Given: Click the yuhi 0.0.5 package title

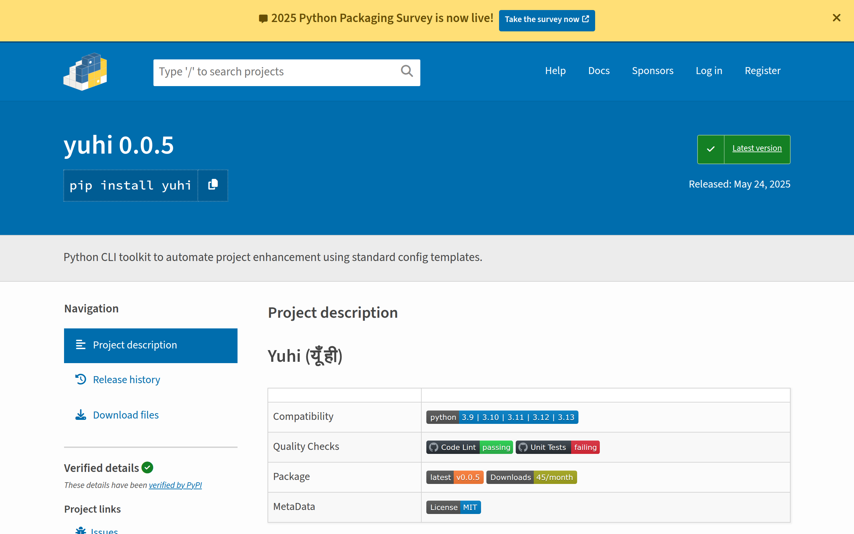Looking at the screenshot, I should (x=118, y=145).
